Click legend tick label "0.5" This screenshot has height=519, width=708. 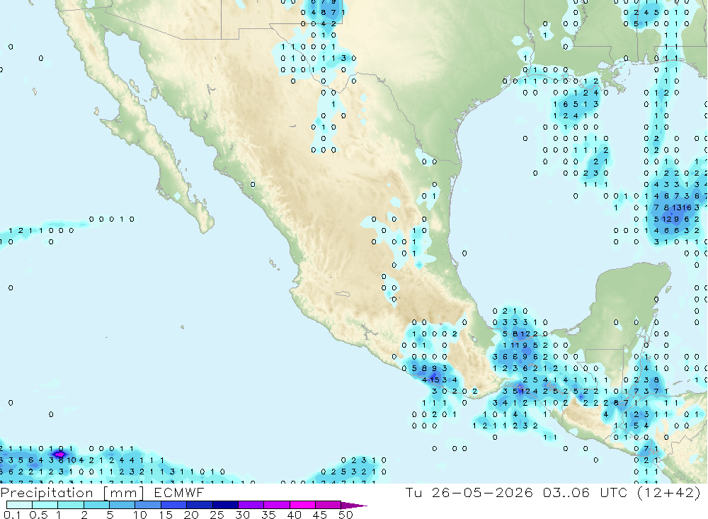[38, 515]
